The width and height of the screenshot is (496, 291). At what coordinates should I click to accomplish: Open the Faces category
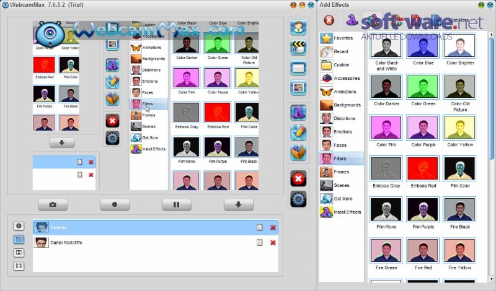(x=342, y=145)
